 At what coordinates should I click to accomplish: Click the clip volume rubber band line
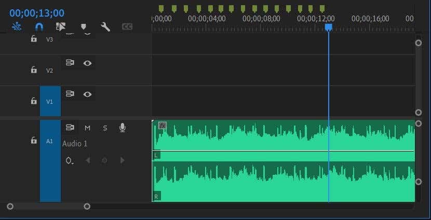(283, 151)
